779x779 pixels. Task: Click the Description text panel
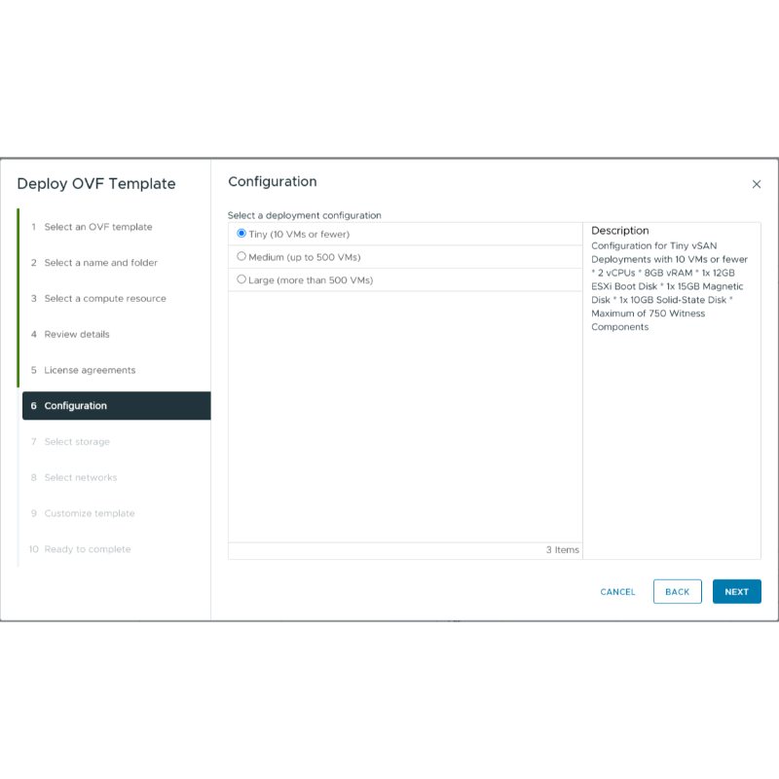click(671, 286)
